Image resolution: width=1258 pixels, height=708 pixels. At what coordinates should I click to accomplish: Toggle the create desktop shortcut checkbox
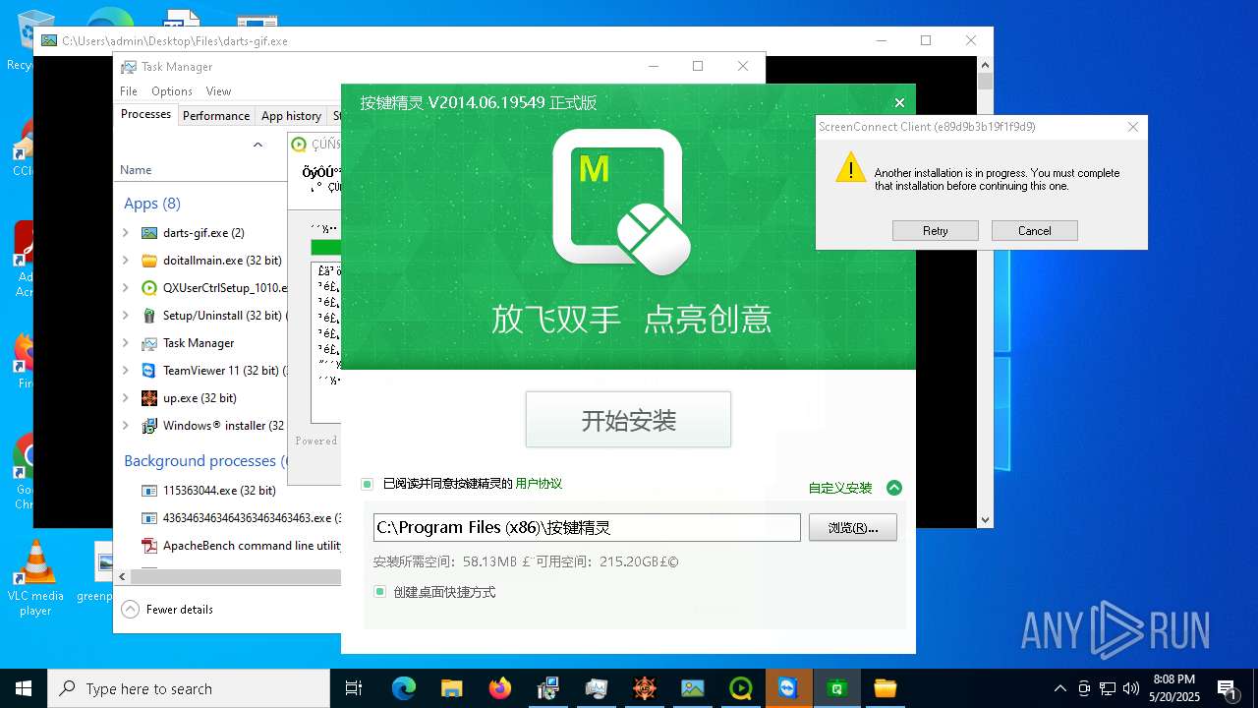pos(379,592)
